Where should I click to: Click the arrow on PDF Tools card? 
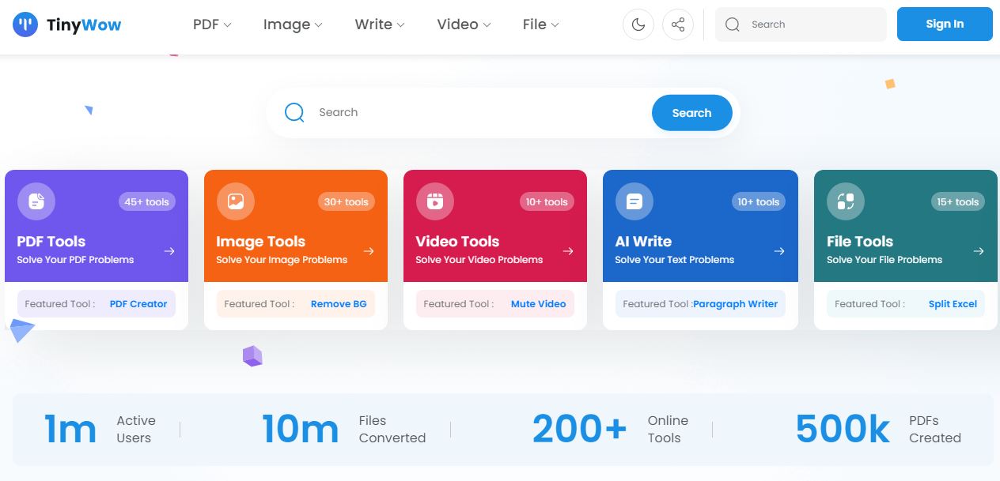tap(169, 251)
